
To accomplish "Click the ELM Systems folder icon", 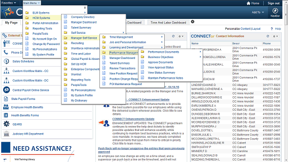I will coord(27,13).
